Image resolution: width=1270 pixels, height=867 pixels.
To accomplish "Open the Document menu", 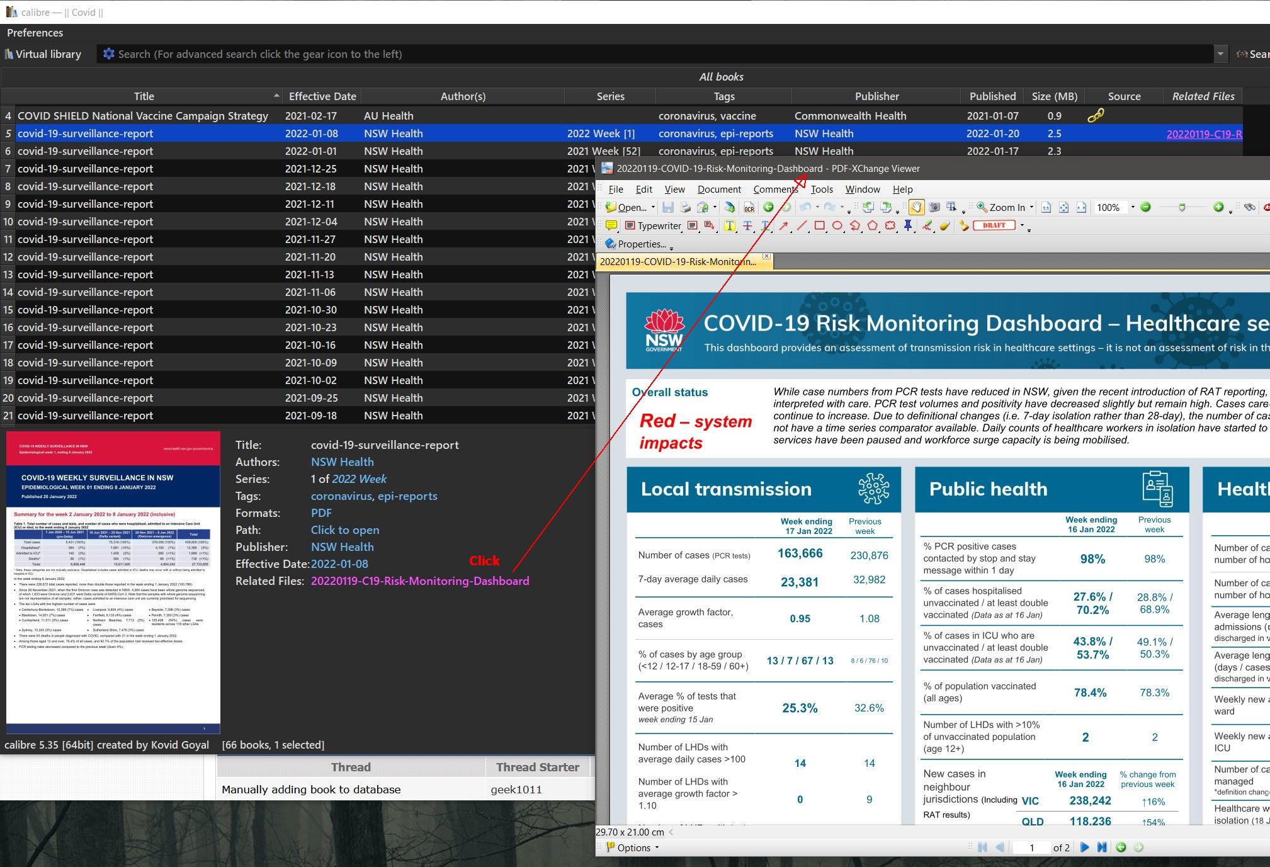I will coord(718,189).
